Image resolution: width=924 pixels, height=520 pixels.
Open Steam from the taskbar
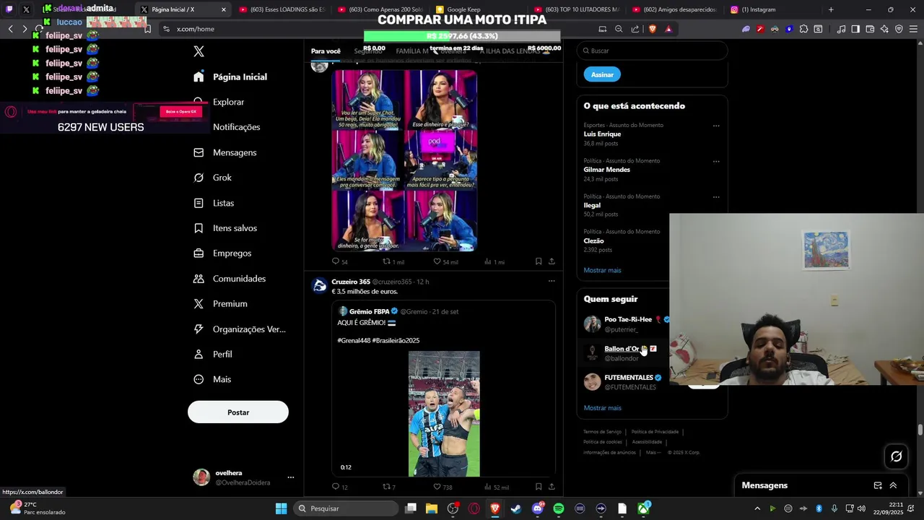516,508
